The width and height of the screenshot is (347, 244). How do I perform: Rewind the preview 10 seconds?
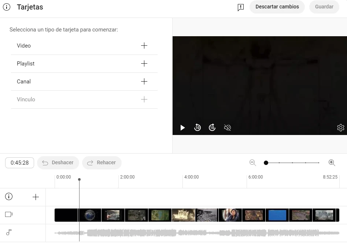pos(197,127)
